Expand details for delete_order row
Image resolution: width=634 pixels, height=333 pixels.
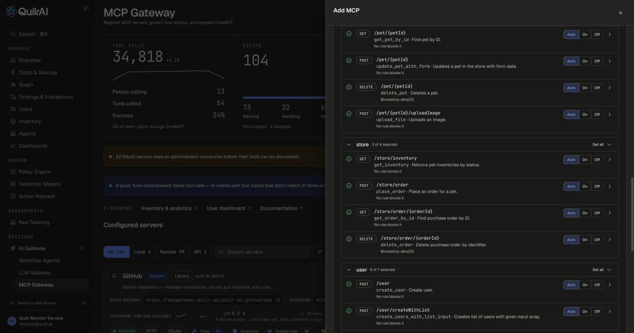tap(610, 240)
